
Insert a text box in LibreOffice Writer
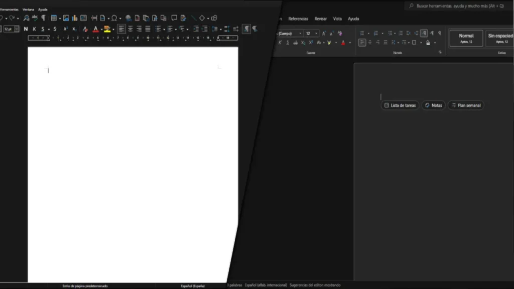click(84, 18)
